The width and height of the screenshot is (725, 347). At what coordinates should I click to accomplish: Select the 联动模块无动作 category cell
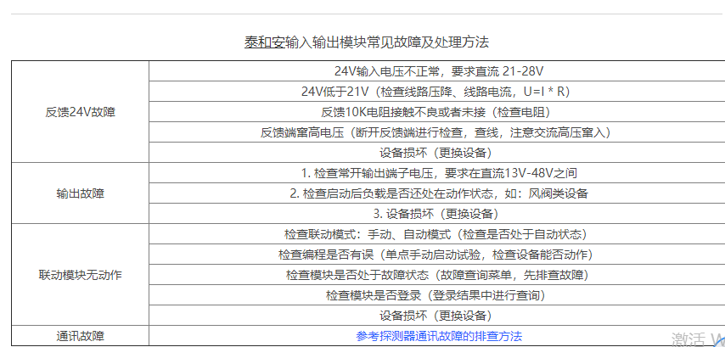[80, 275]
